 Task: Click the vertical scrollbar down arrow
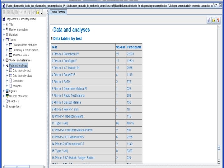pyautogui.click(x=219, y=162)
